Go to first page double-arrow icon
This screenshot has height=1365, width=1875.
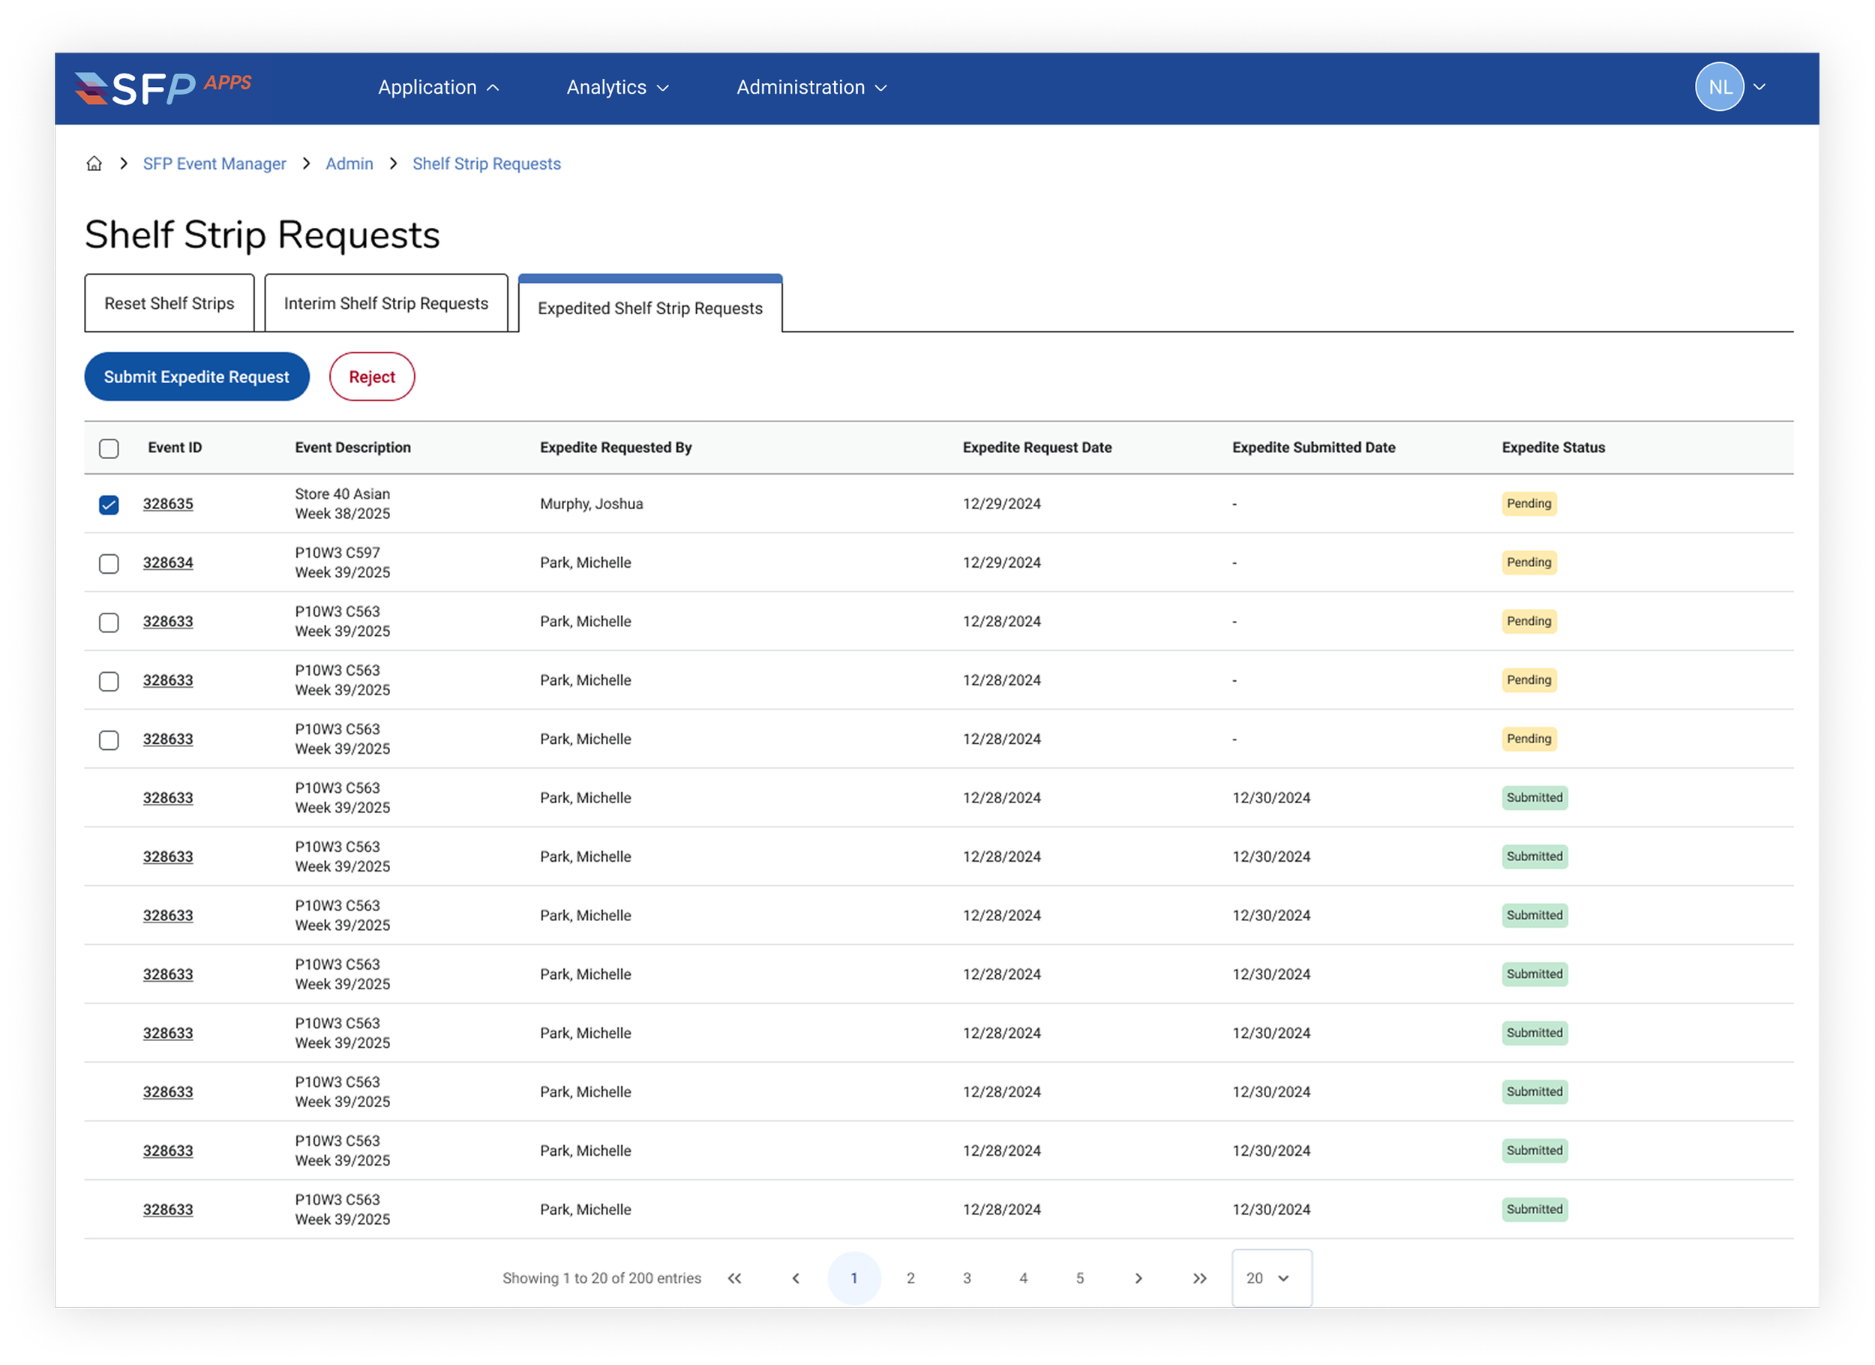pos(734,1278)
